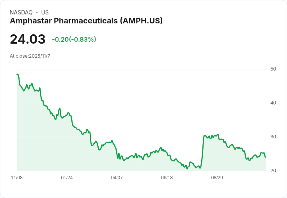
Task: Select the 01/24 date on the x-axis
Action: 67,178
